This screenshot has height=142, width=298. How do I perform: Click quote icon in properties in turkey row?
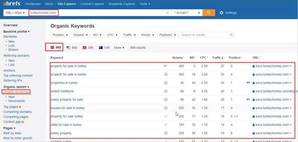point(248,83)
